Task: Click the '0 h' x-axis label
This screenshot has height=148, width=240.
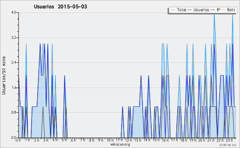Action: 18,140
